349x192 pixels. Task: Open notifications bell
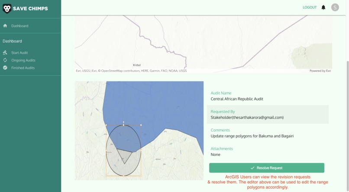coord(323,7)
